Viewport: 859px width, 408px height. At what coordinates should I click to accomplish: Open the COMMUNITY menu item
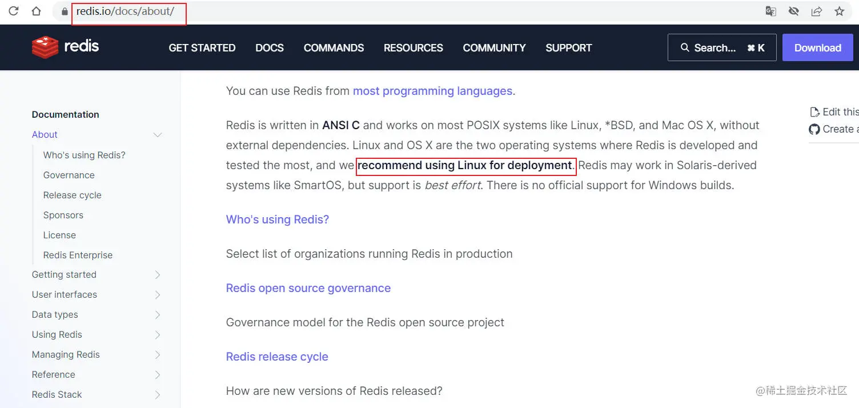point(494,48)
